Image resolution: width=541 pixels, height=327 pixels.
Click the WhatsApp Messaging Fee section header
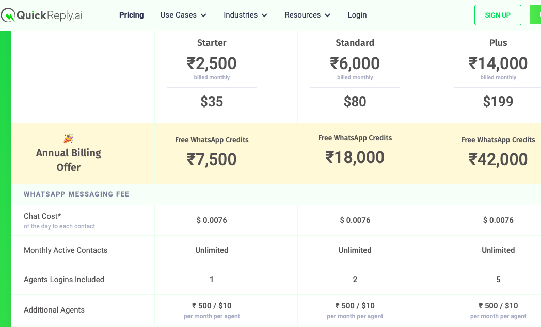76,194
